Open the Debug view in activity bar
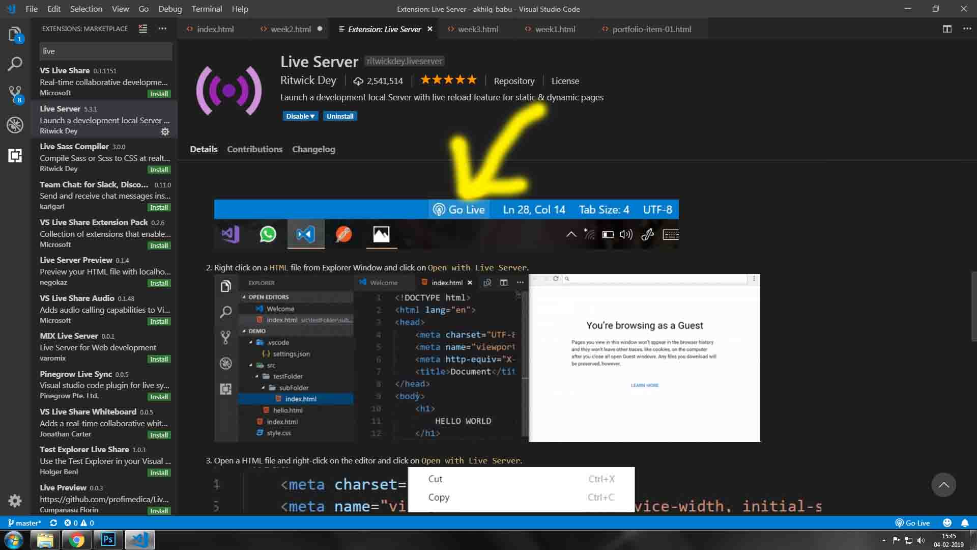This screenshot has width=977, height=550. pos(15,125)
